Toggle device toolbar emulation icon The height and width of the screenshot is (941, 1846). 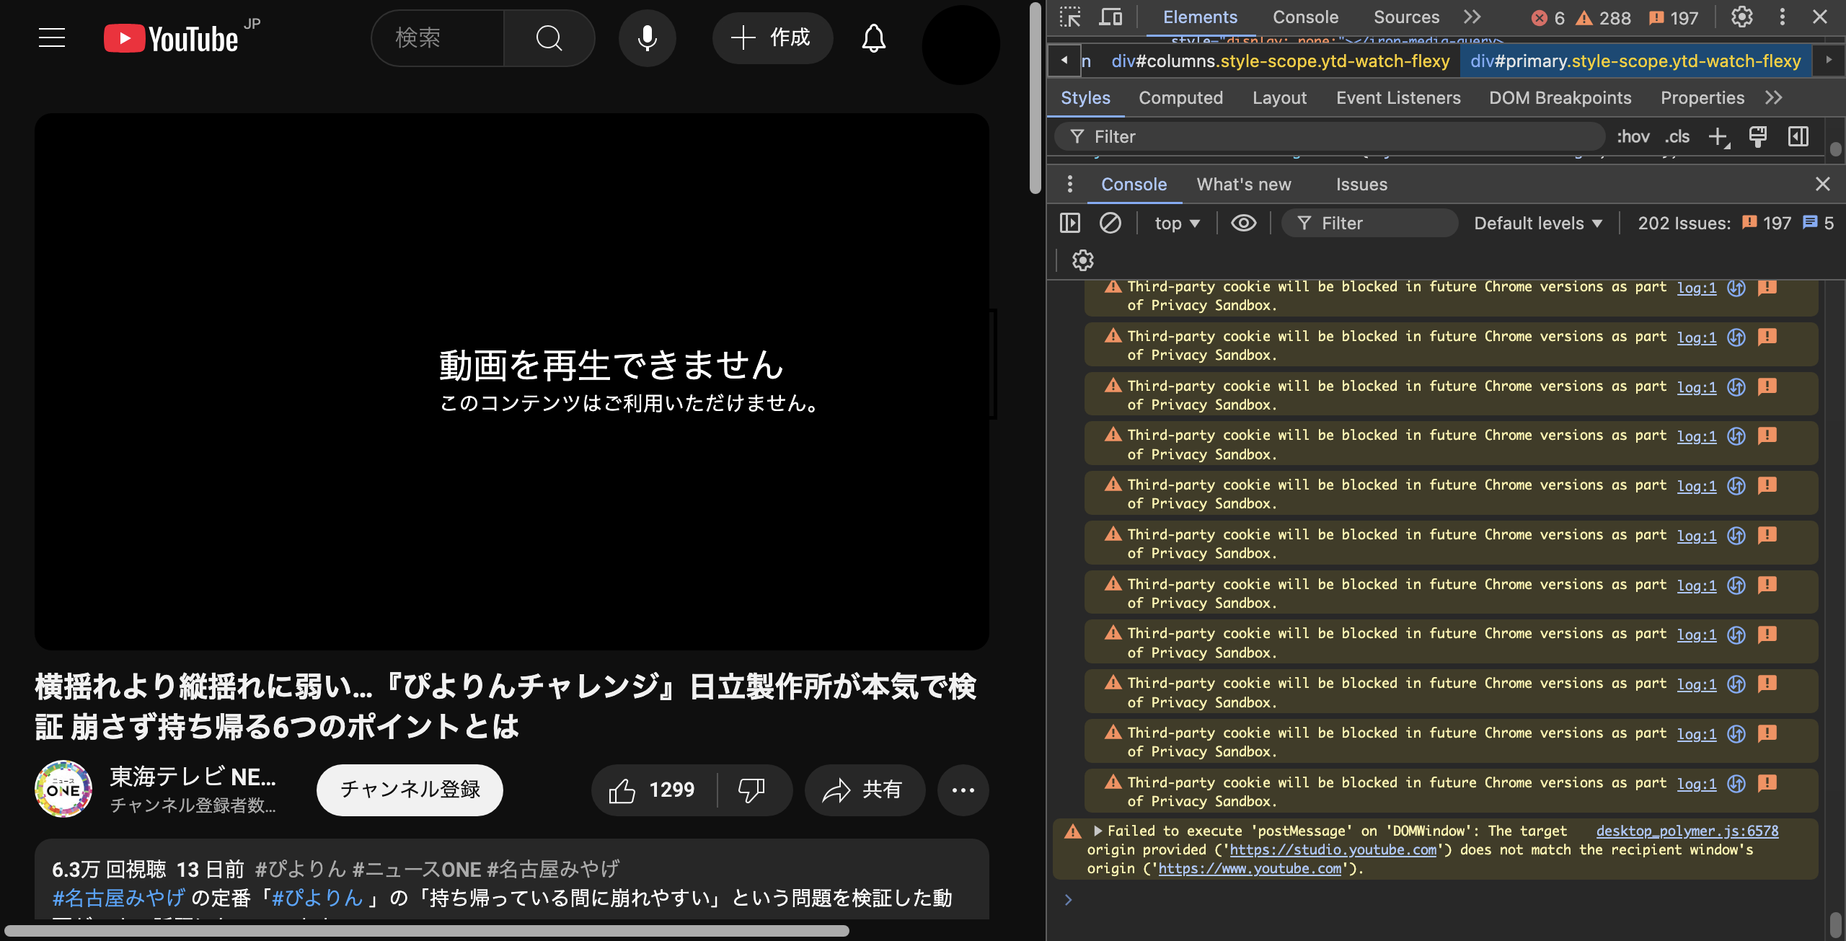pos(1110,17)
